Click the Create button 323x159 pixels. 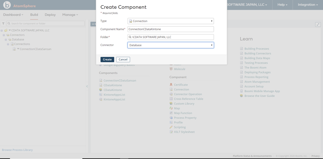107,59
